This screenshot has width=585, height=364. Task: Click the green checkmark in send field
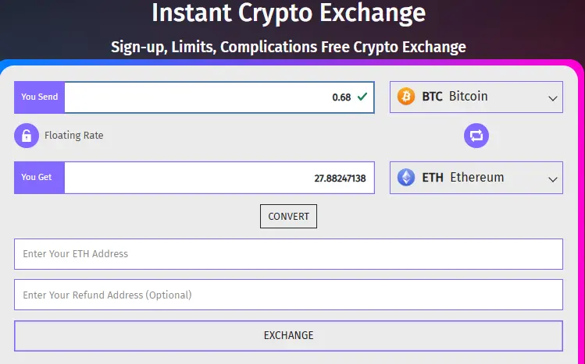362,97
